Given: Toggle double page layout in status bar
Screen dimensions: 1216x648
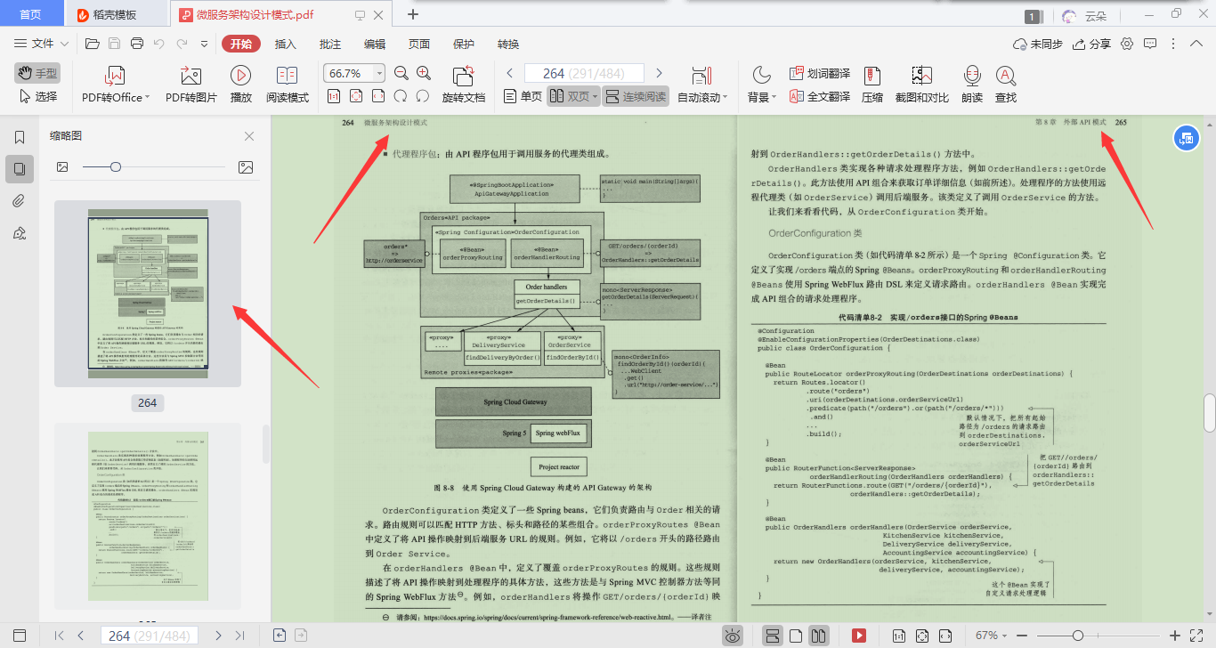Looking at the screenshot, I should click(820, 636).
